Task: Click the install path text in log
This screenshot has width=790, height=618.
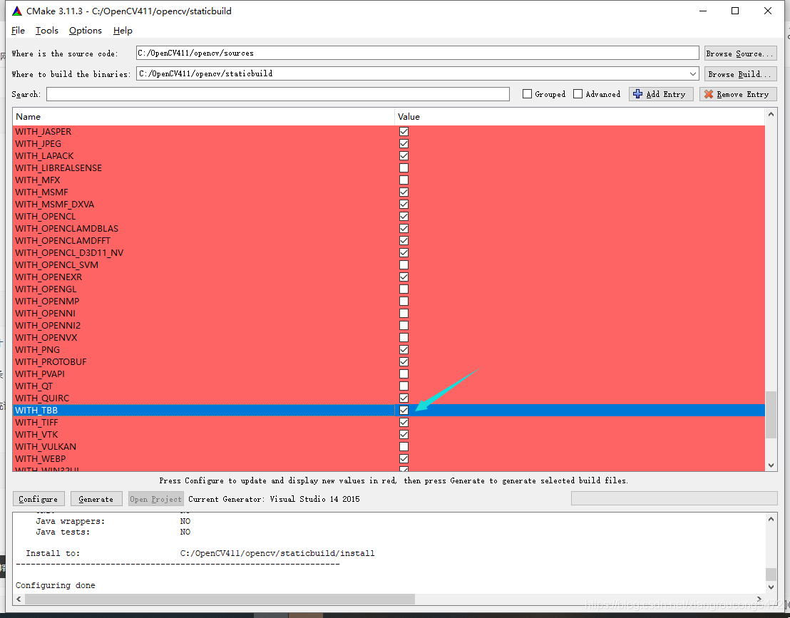Action: point(277,553)
